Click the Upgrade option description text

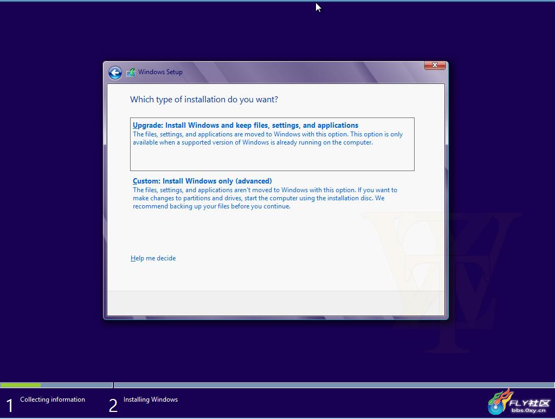268,138
